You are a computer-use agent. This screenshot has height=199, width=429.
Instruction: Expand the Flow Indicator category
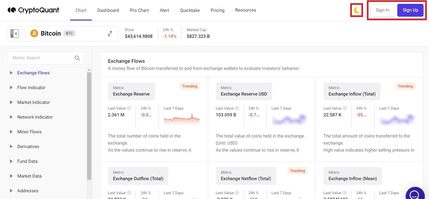(11, 87)
